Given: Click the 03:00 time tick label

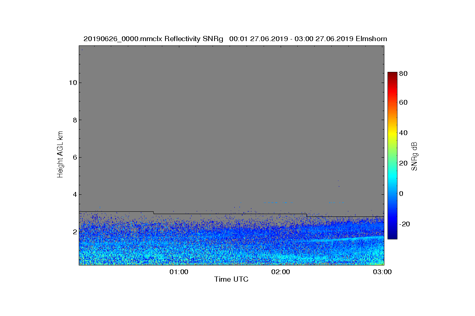Looking at the screenshot, I should (382, 272).
